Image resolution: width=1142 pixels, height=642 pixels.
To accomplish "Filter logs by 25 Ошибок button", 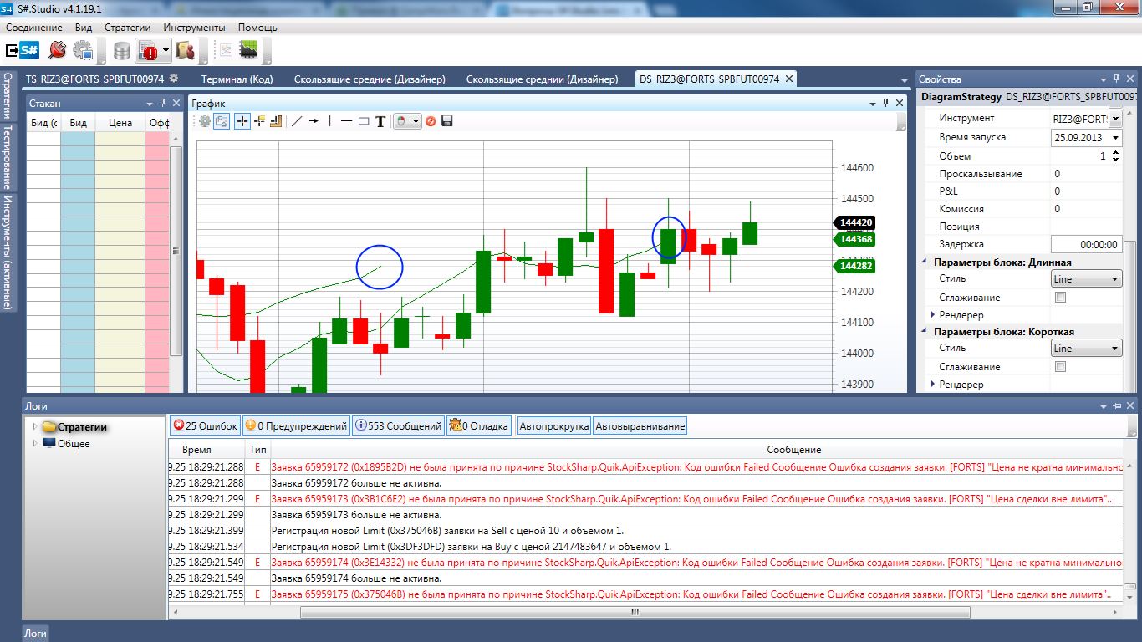I will coord(205,426).
